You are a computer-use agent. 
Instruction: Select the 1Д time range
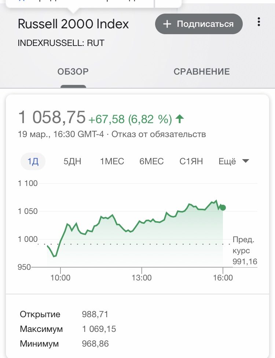(x=33, y=161)
